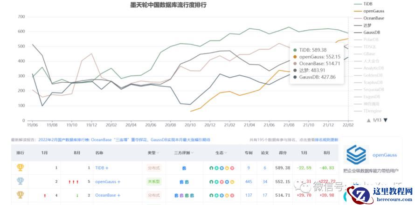Screen dimensions: 415x205
Task: Click the -22.59 change value
Action: [304, 168]
